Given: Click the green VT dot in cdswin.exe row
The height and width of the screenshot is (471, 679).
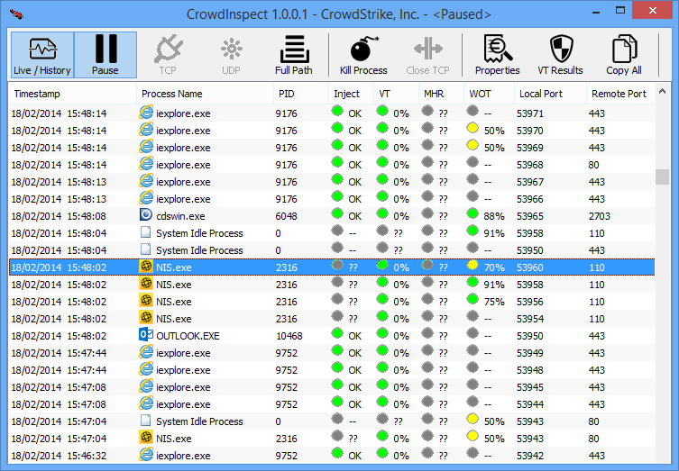Looking at the screenshot, I should (382, 213).
